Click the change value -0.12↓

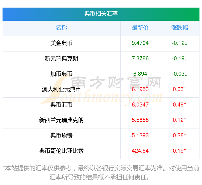pos(180,43)
